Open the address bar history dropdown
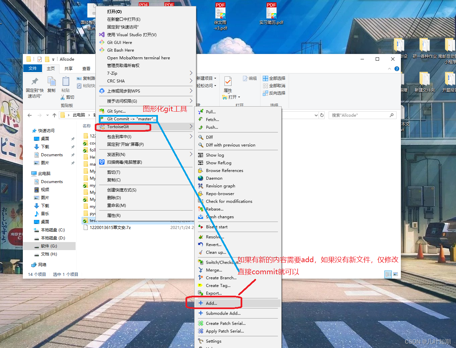This screenshot has width=456, height=348. [x=316, y=115]
